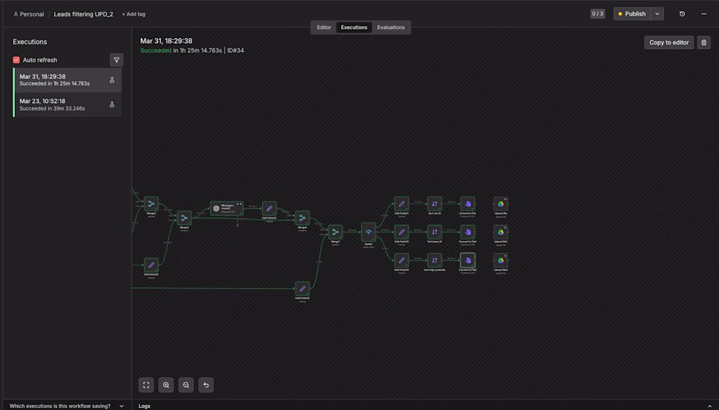Open the Merge3 node

click(x=151, y=204)
